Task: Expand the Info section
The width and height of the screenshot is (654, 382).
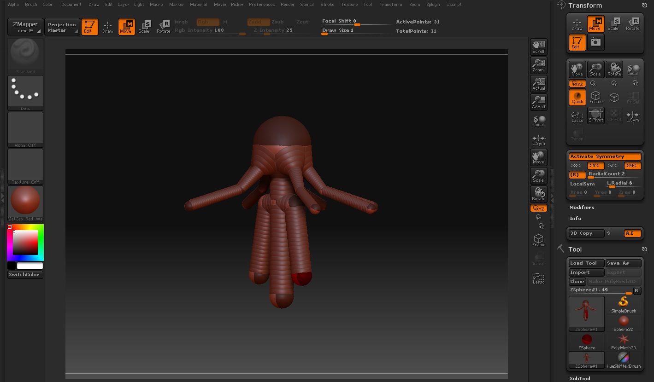Action: click(575, 219)
